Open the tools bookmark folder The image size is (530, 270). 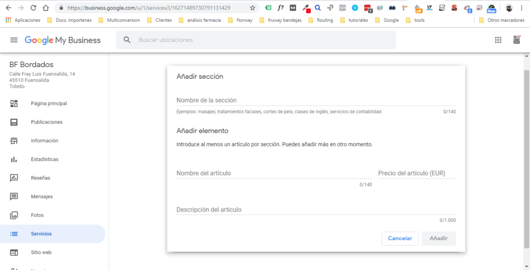[x=415, y=20]
